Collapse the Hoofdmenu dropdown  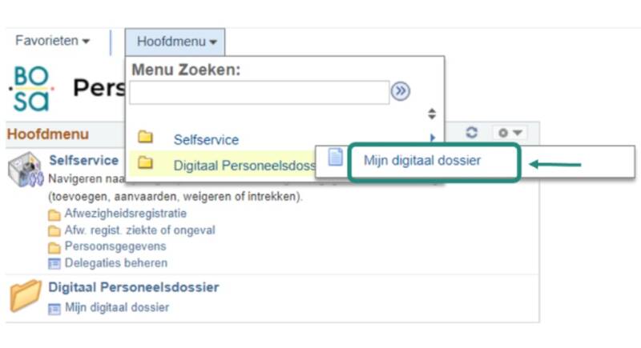point(176,41)
